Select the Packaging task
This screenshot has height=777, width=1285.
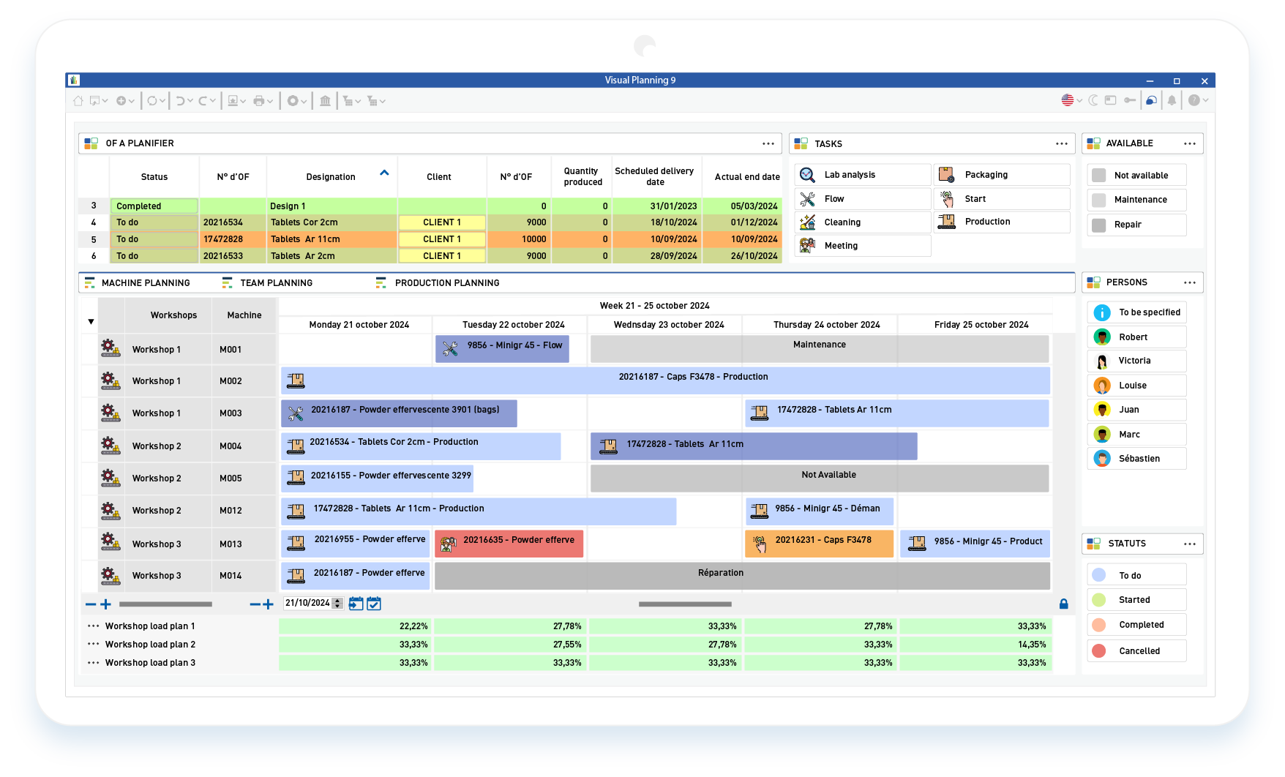1002,175
